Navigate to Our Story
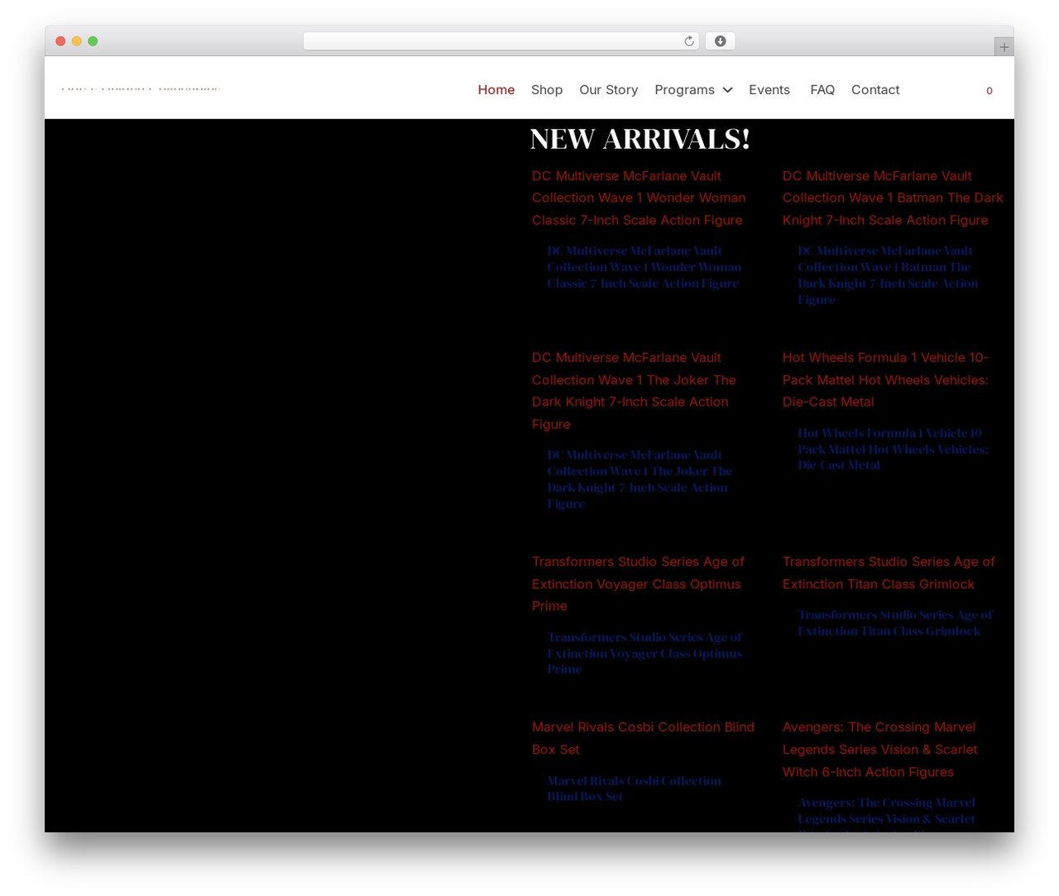Screen dimensions: 1059x896 (x=608, y=90)
